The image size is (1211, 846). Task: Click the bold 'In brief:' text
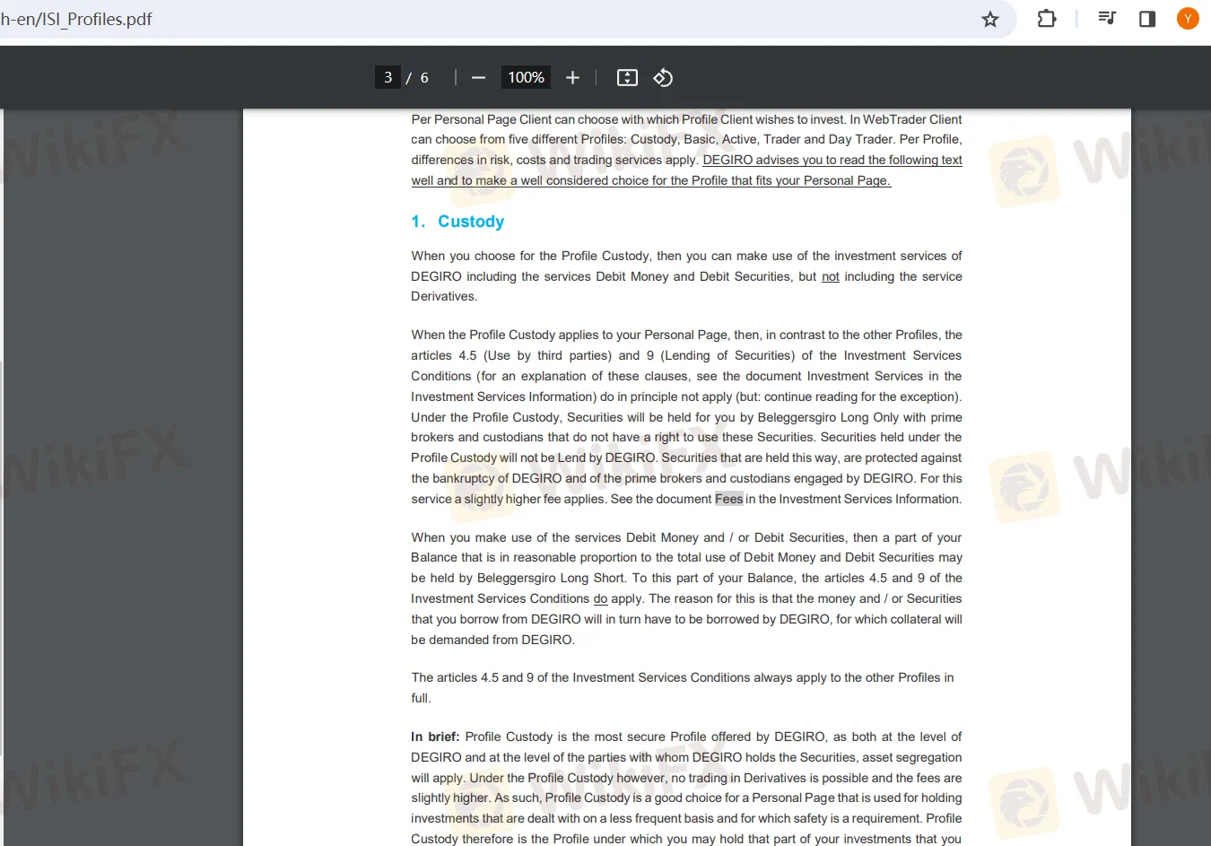point(435,737)
